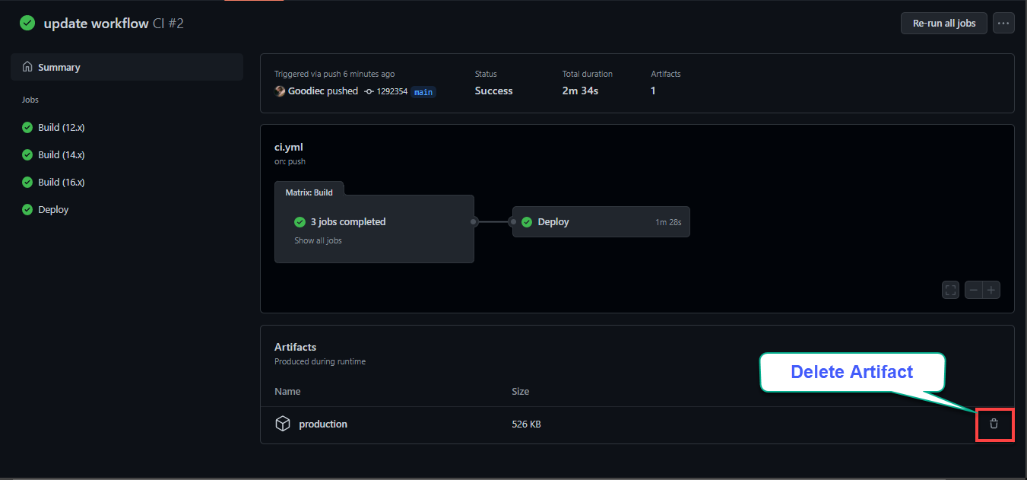Image resolution: width=1027 pixels, height=480 pixels.
Task: Click the green check icon beside Build (12.x)
Action: pyautogui.click(x=27, y=127)
